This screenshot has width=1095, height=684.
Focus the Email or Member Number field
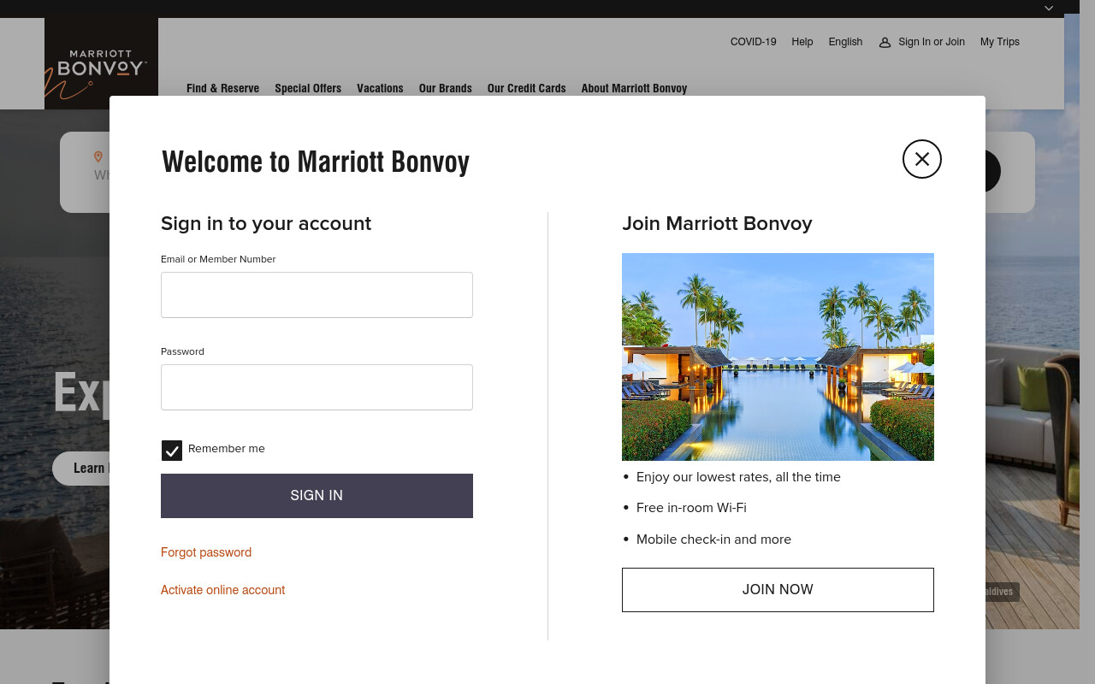click(317, 295)
